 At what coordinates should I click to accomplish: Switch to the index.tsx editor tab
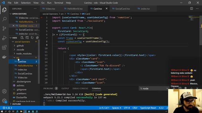tap(145, 9)
